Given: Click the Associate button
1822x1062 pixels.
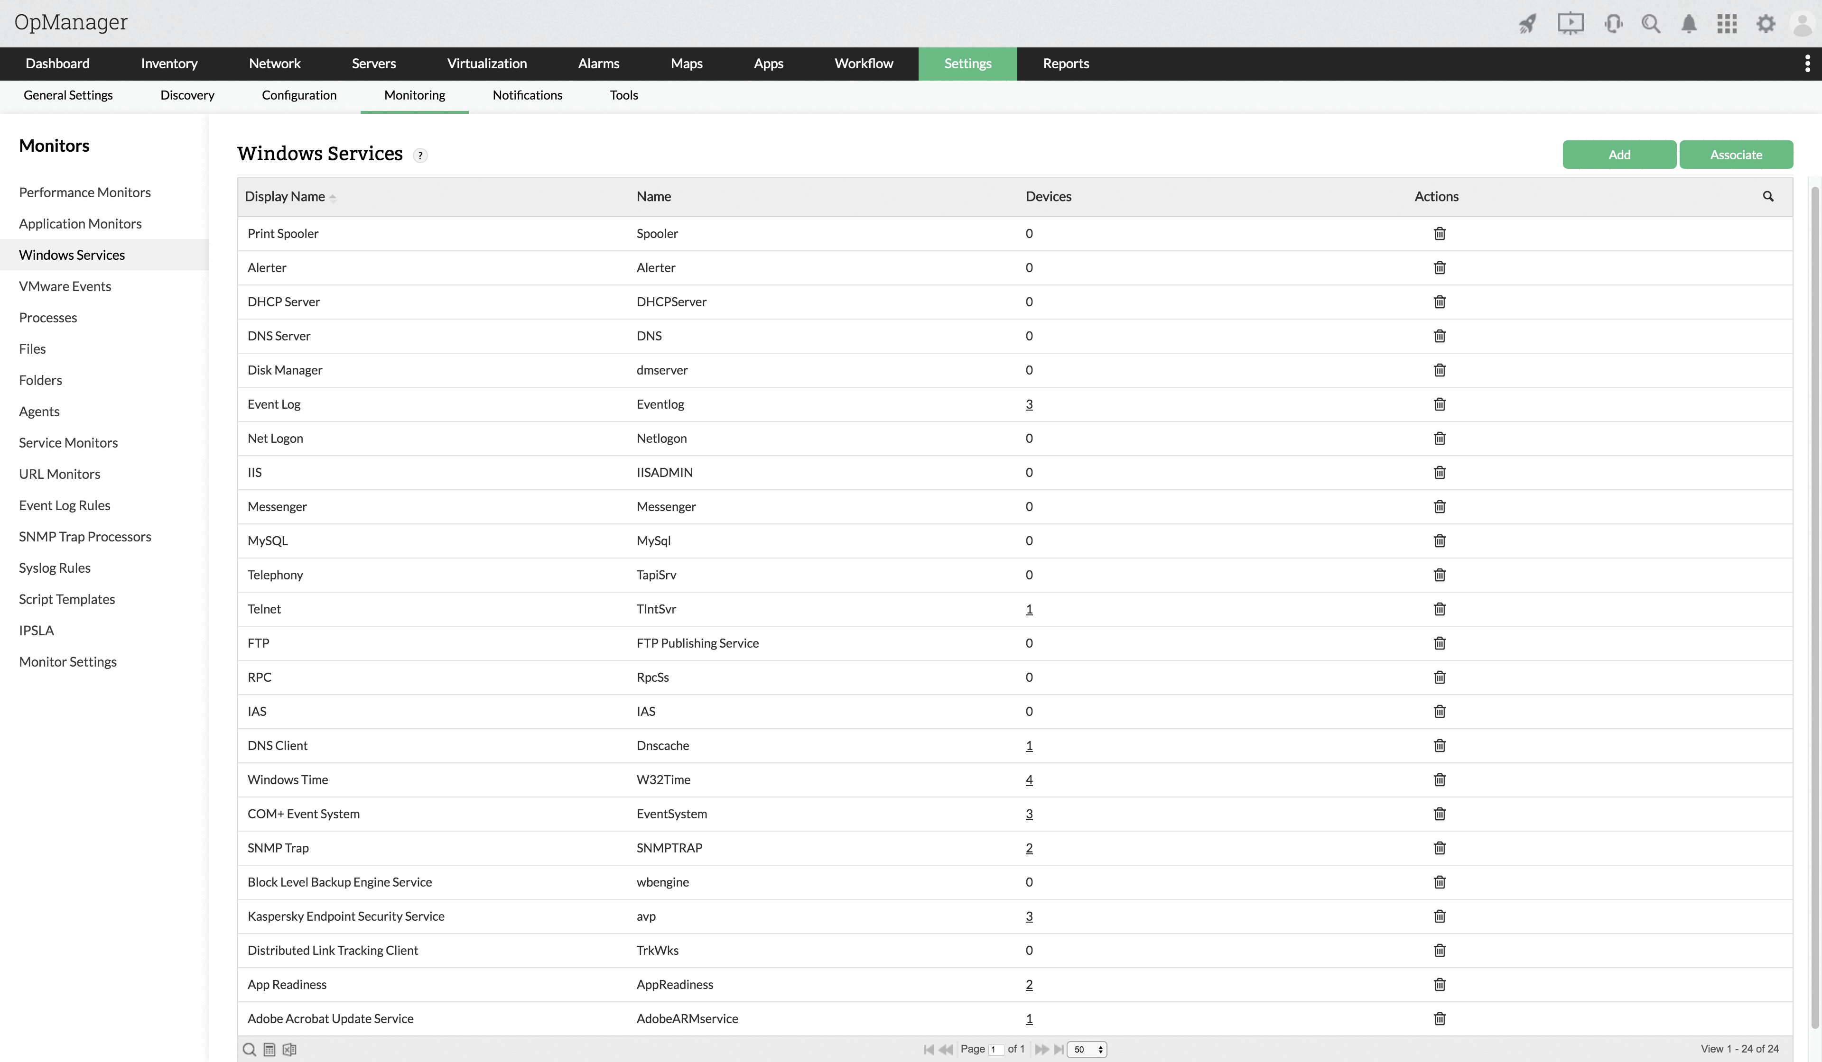Looking at the screenshot, I should click(1735, 155).
